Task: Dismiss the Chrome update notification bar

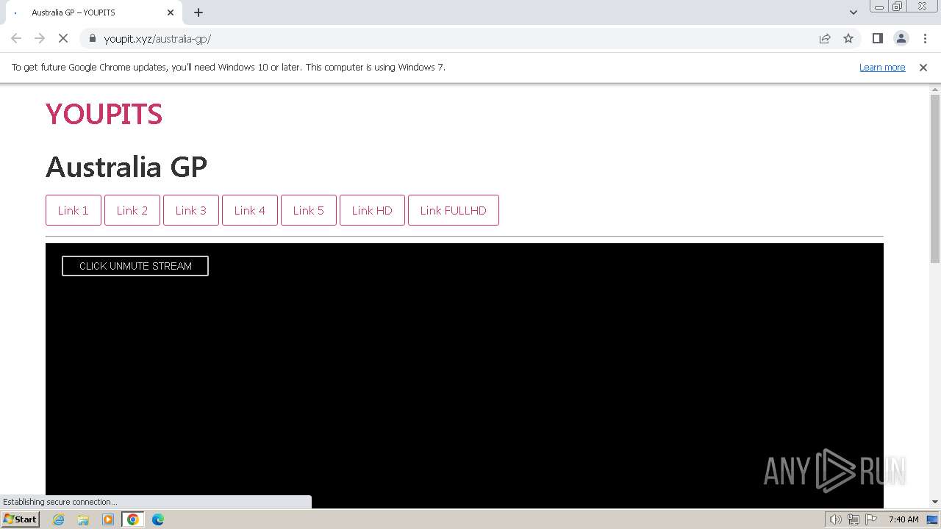Action: tap(923, 67)
